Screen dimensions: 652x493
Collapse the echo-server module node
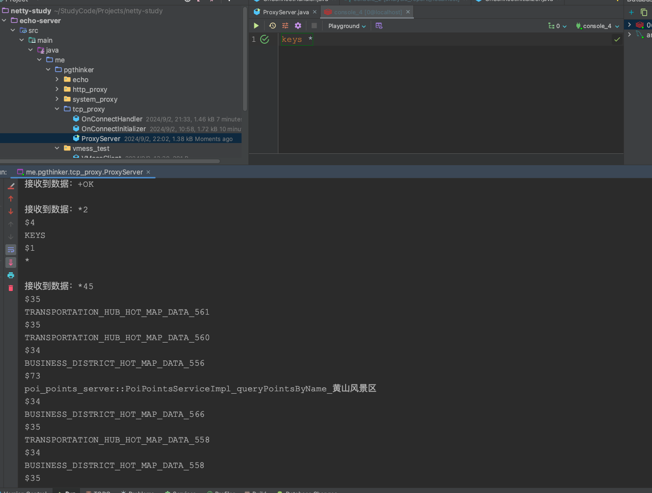[x=4, y=20]
